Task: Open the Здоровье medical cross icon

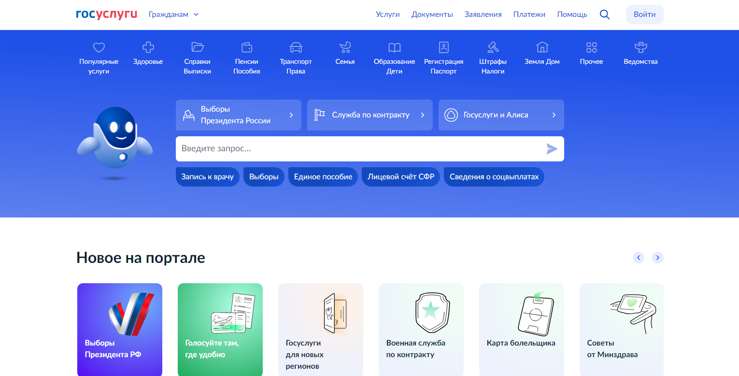Action: point(148,47)
